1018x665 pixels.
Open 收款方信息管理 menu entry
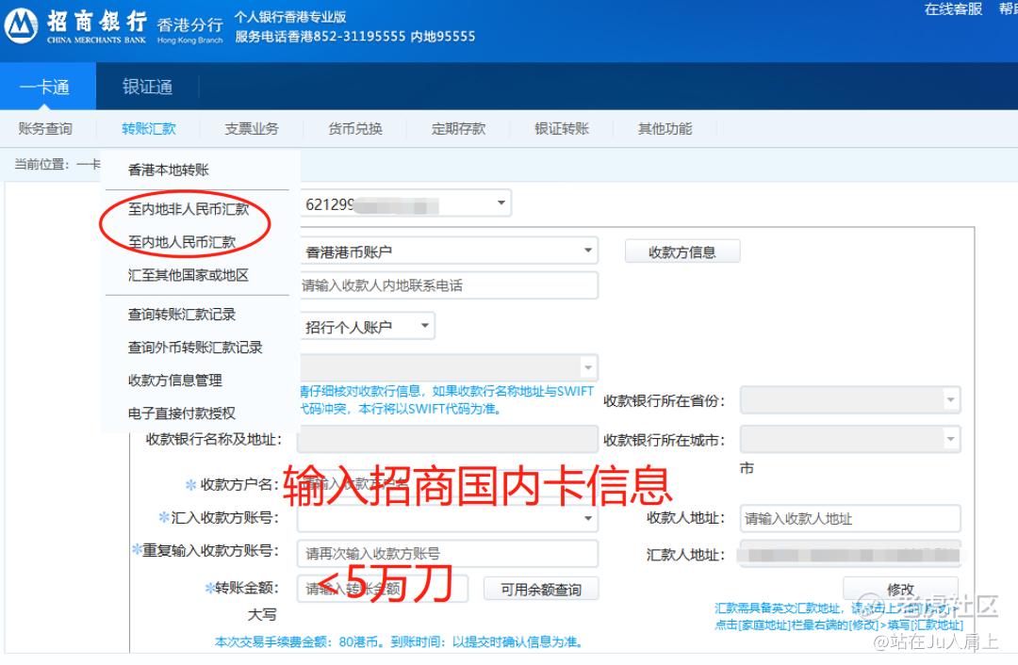click(175, 381)
